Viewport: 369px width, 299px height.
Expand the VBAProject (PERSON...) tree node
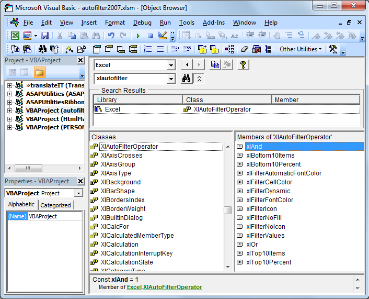pyautogui.click(x=9, y=128)
